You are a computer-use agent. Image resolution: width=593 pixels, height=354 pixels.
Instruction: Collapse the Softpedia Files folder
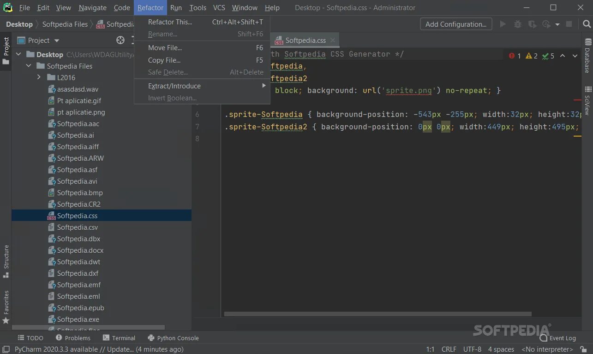(29, 66)
